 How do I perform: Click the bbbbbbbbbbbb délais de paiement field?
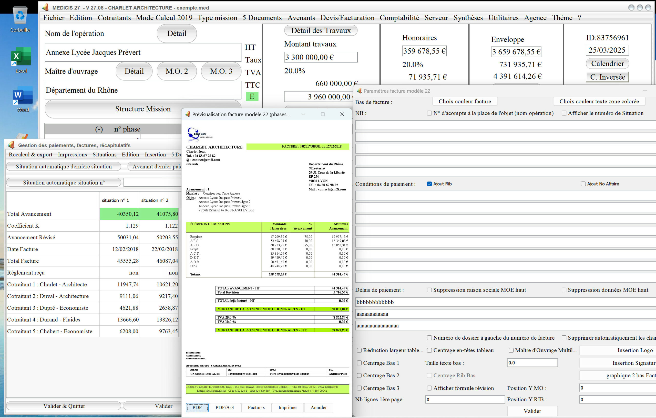(x=506, y=302)
